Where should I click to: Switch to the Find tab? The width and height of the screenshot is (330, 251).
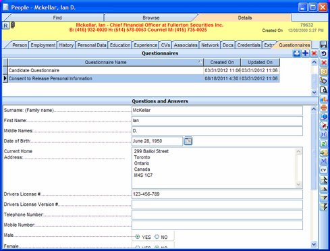pos(57,18)
